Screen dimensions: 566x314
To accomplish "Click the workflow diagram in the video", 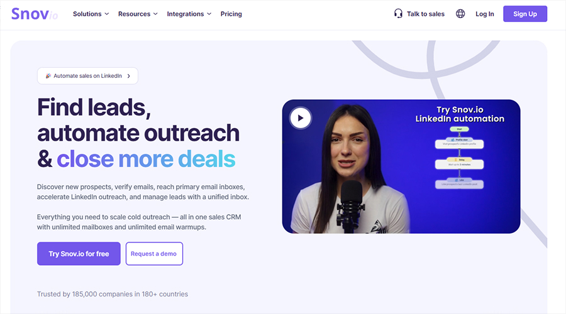I will pos(459,158).
